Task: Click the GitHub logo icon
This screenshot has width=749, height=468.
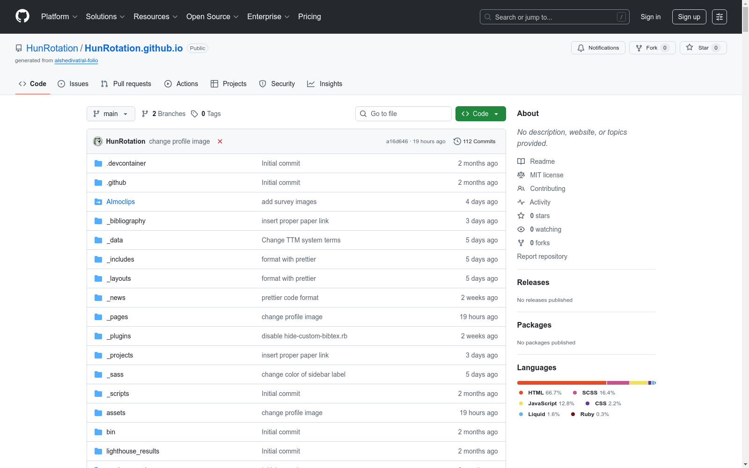Action: pyautogui.click(x=22, y=16)
